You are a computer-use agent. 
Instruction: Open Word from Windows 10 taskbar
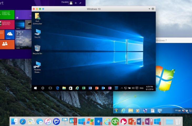click(90, 88)
